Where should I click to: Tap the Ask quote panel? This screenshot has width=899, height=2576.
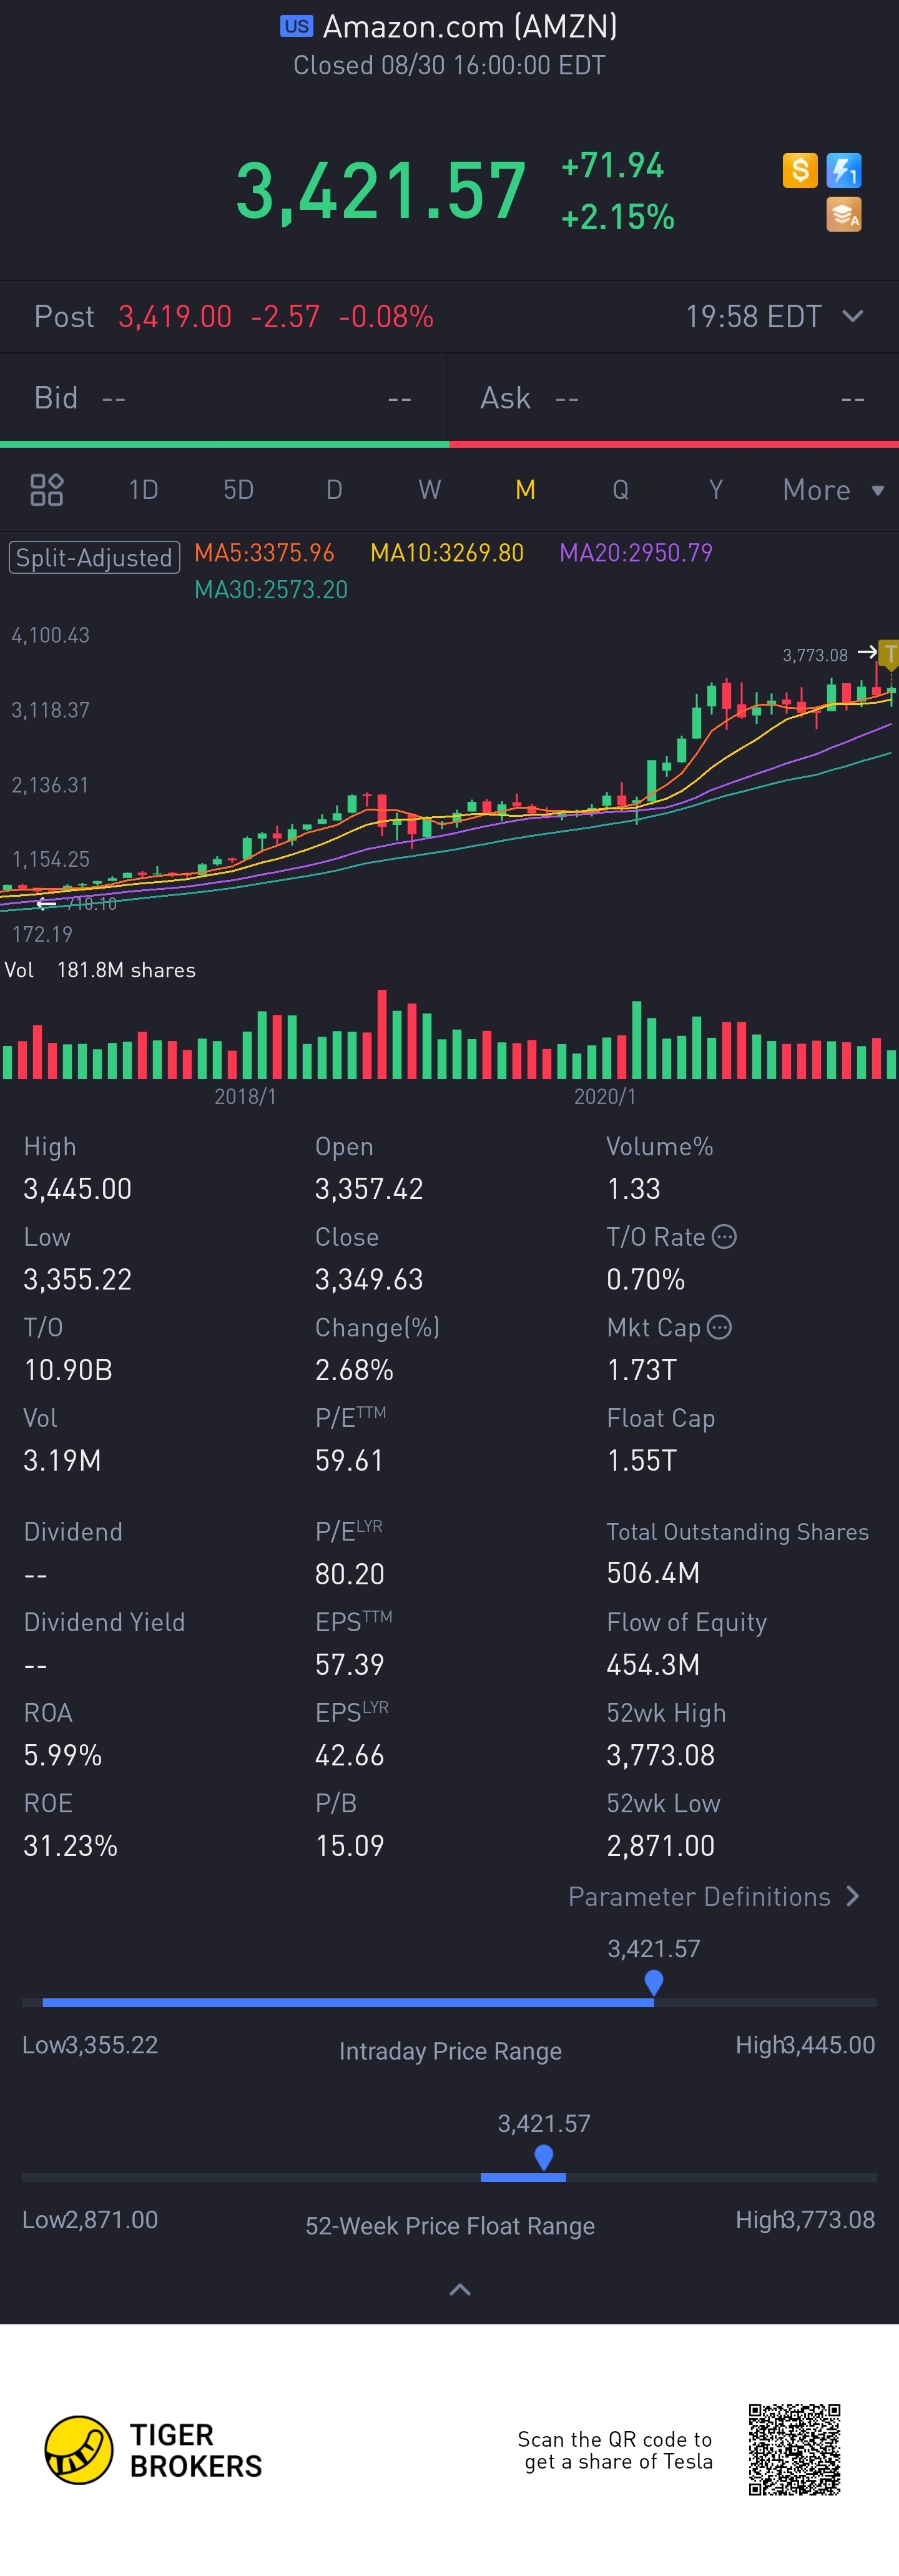(x=673, y=398)
